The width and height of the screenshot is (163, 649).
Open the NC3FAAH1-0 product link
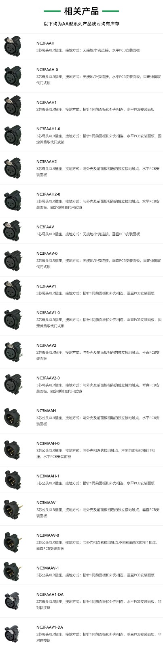pos(48,129)
